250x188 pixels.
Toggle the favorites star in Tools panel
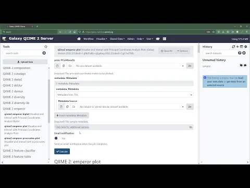point(46,46)
